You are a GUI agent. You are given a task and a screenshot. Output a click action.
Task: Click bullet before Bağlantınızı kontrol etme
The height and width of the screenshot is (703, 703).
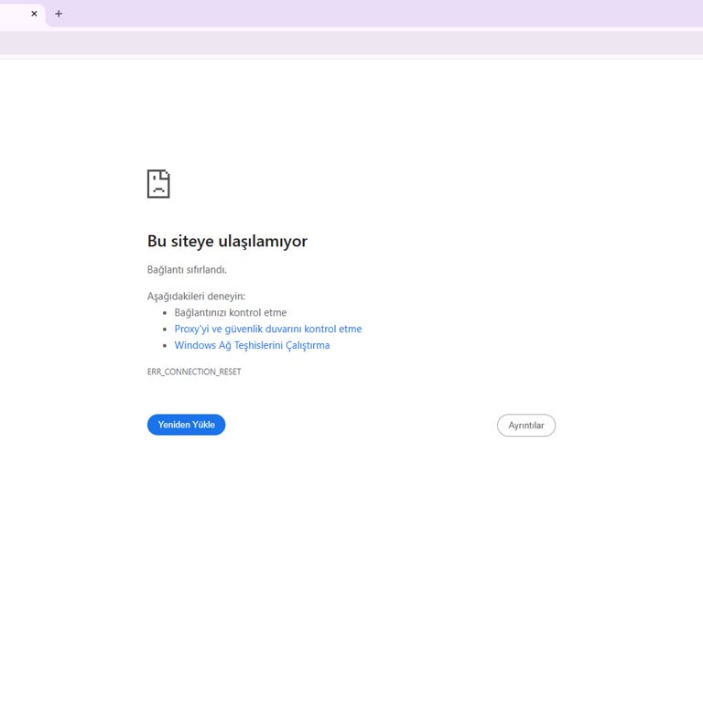tap(165, 313)
